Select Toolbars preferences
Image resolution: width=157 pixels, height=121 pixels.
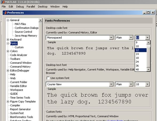click(15, 59)
